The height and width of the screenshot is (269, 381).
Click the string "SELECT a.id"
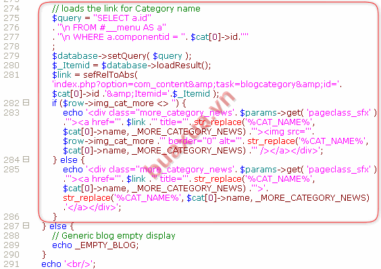coord(122,18)
